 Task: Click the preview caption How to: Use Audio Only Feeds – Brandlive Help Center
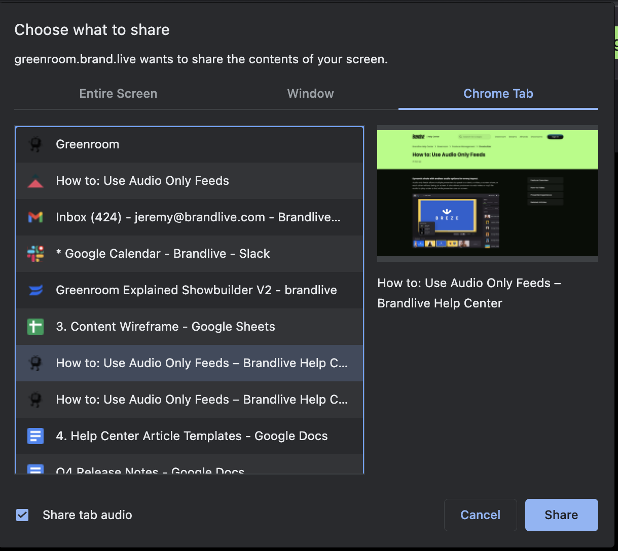coord(469,293)
